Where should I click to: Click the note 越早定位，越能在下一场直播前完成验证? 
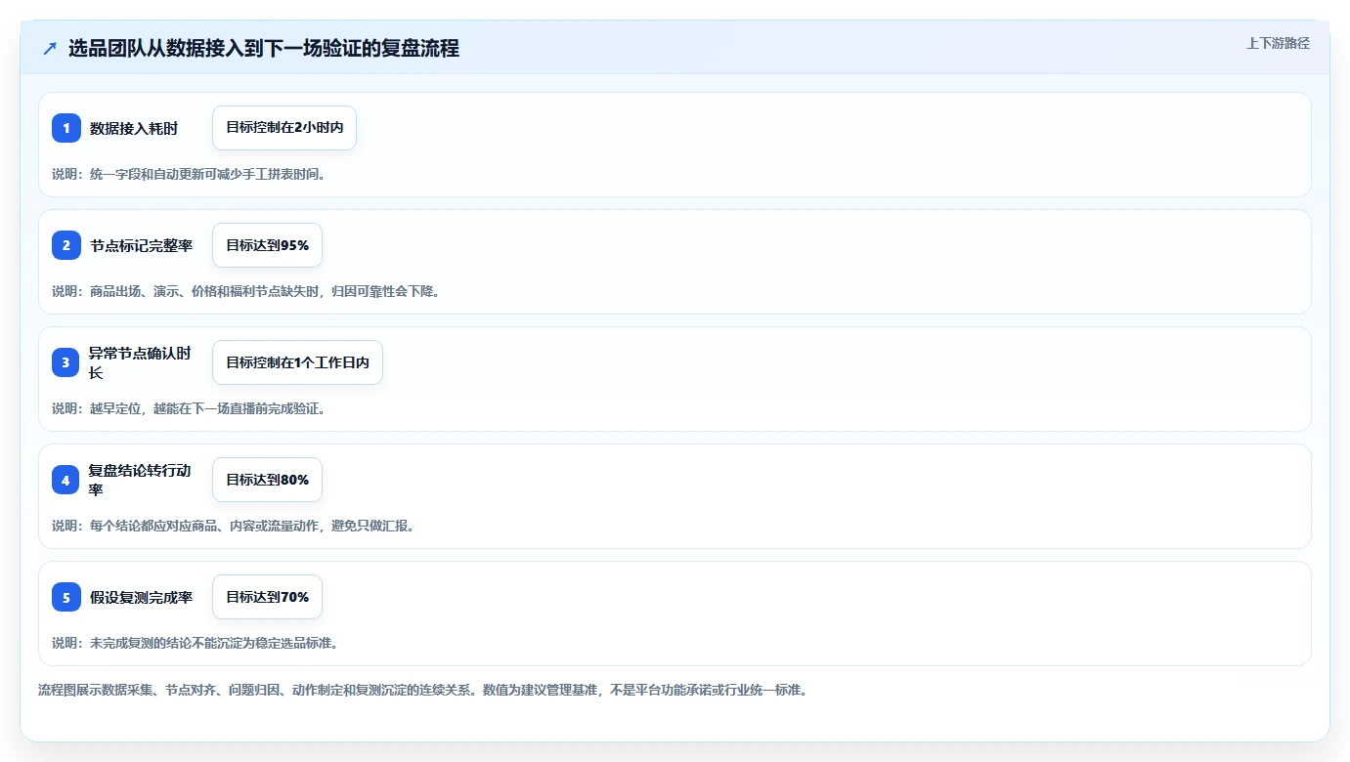pyautogui.click(x=189, y=408)
